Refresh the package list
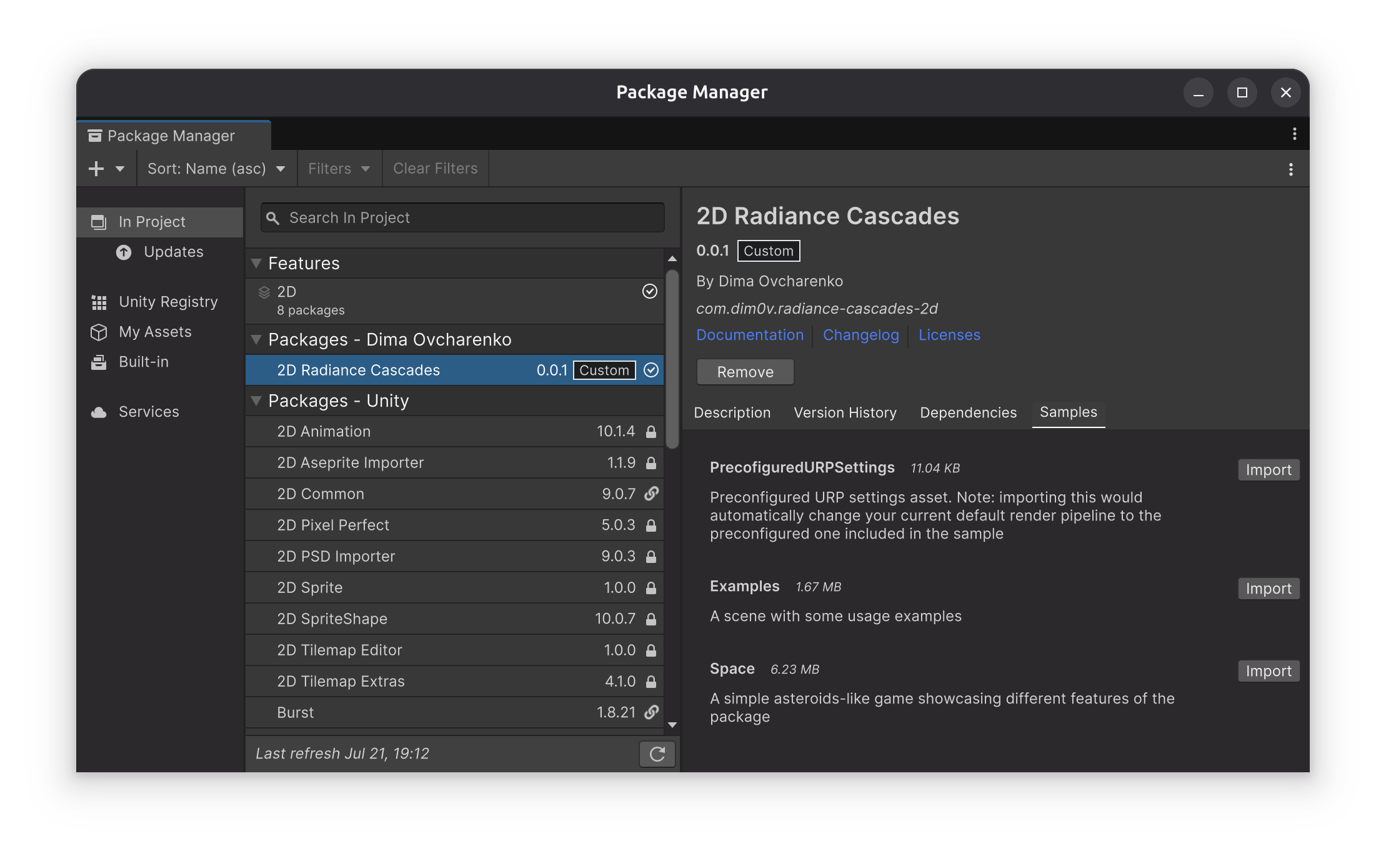This screenshot has width=1386, height=856. click(657, 754)
